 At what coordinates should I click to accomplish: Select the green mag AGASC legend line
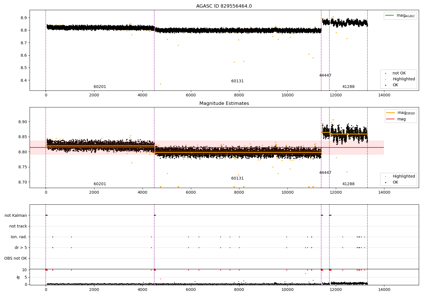389,15
